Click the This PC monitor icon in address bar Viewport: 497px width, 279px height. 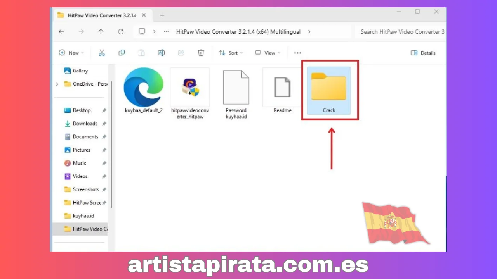point(142,31)
